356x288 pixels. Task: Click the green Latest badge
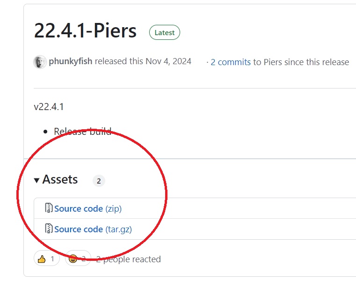[164, 33]
